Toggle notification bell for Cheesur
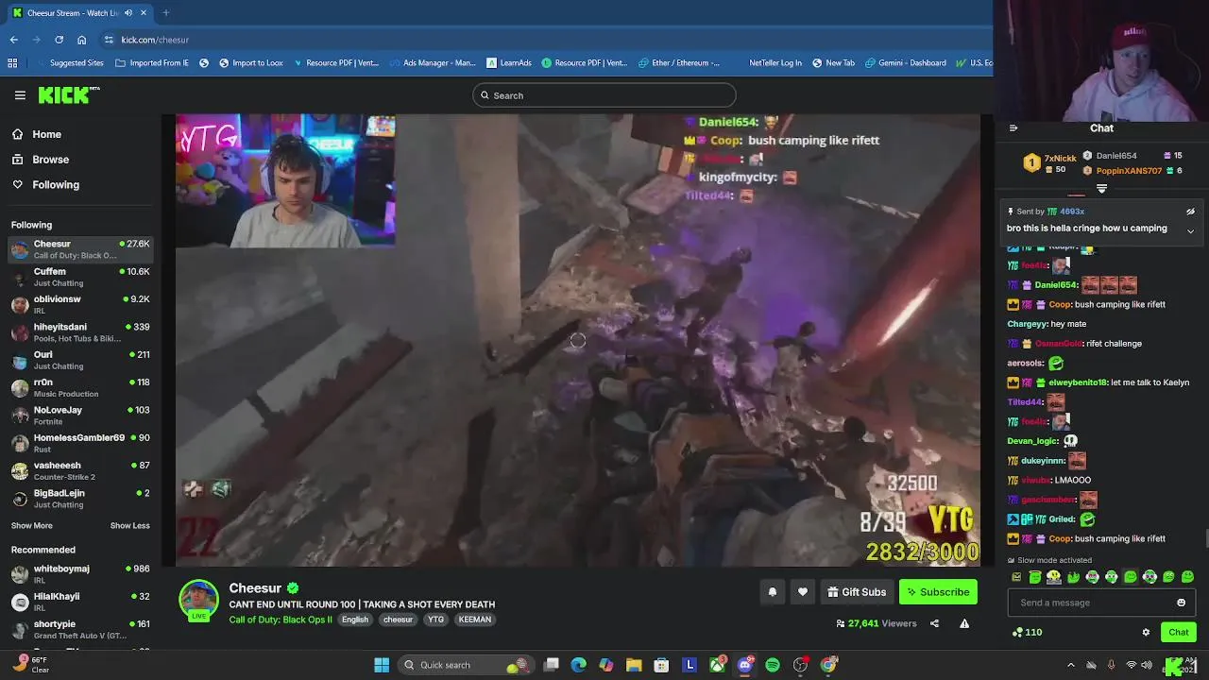 (x=772, y=592)
